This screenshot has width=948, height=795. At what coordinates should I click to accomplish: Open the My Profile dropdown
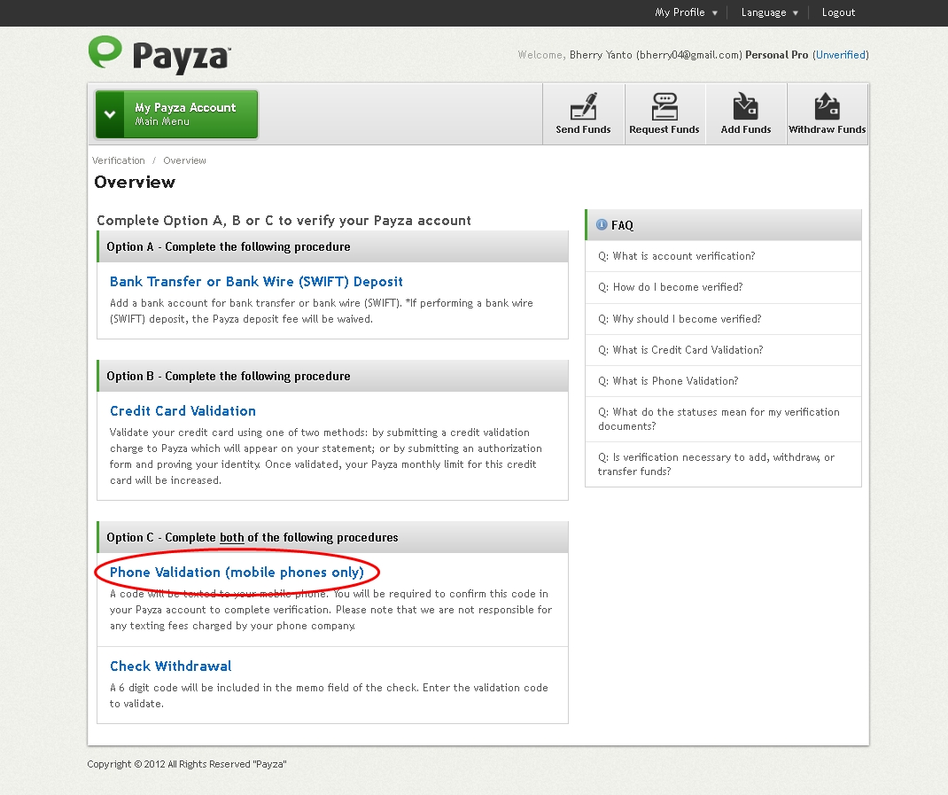(686, 12)
